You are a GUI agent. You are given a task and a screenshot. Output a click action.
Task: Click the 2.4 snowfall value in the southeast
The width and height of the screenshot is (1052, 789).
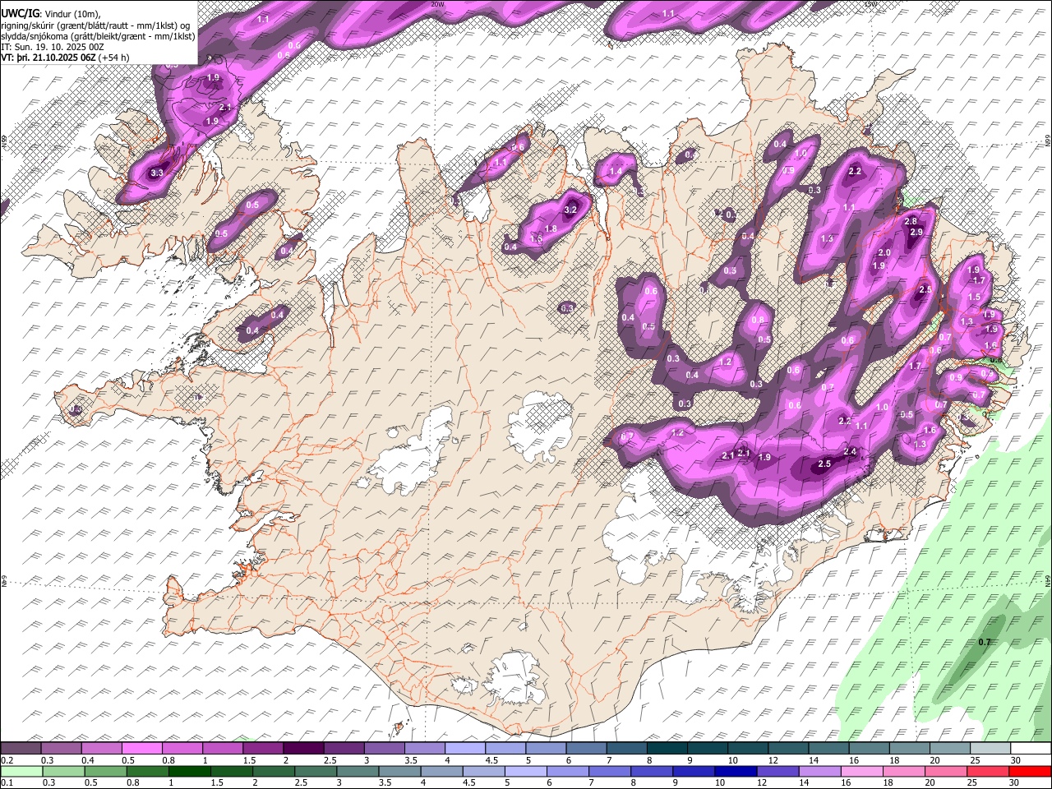[x=850, y=452]
